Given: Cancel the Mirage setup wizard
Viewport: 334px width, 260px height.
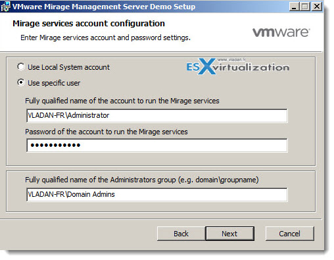Looking at the screenshot, I should click(289, 234).
